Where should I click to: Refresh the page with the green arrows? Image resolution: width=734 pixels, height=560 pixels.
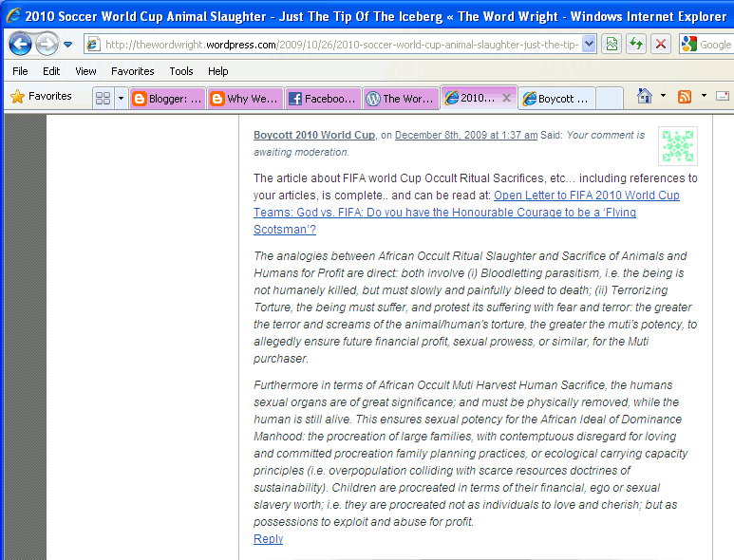(636, 45)
